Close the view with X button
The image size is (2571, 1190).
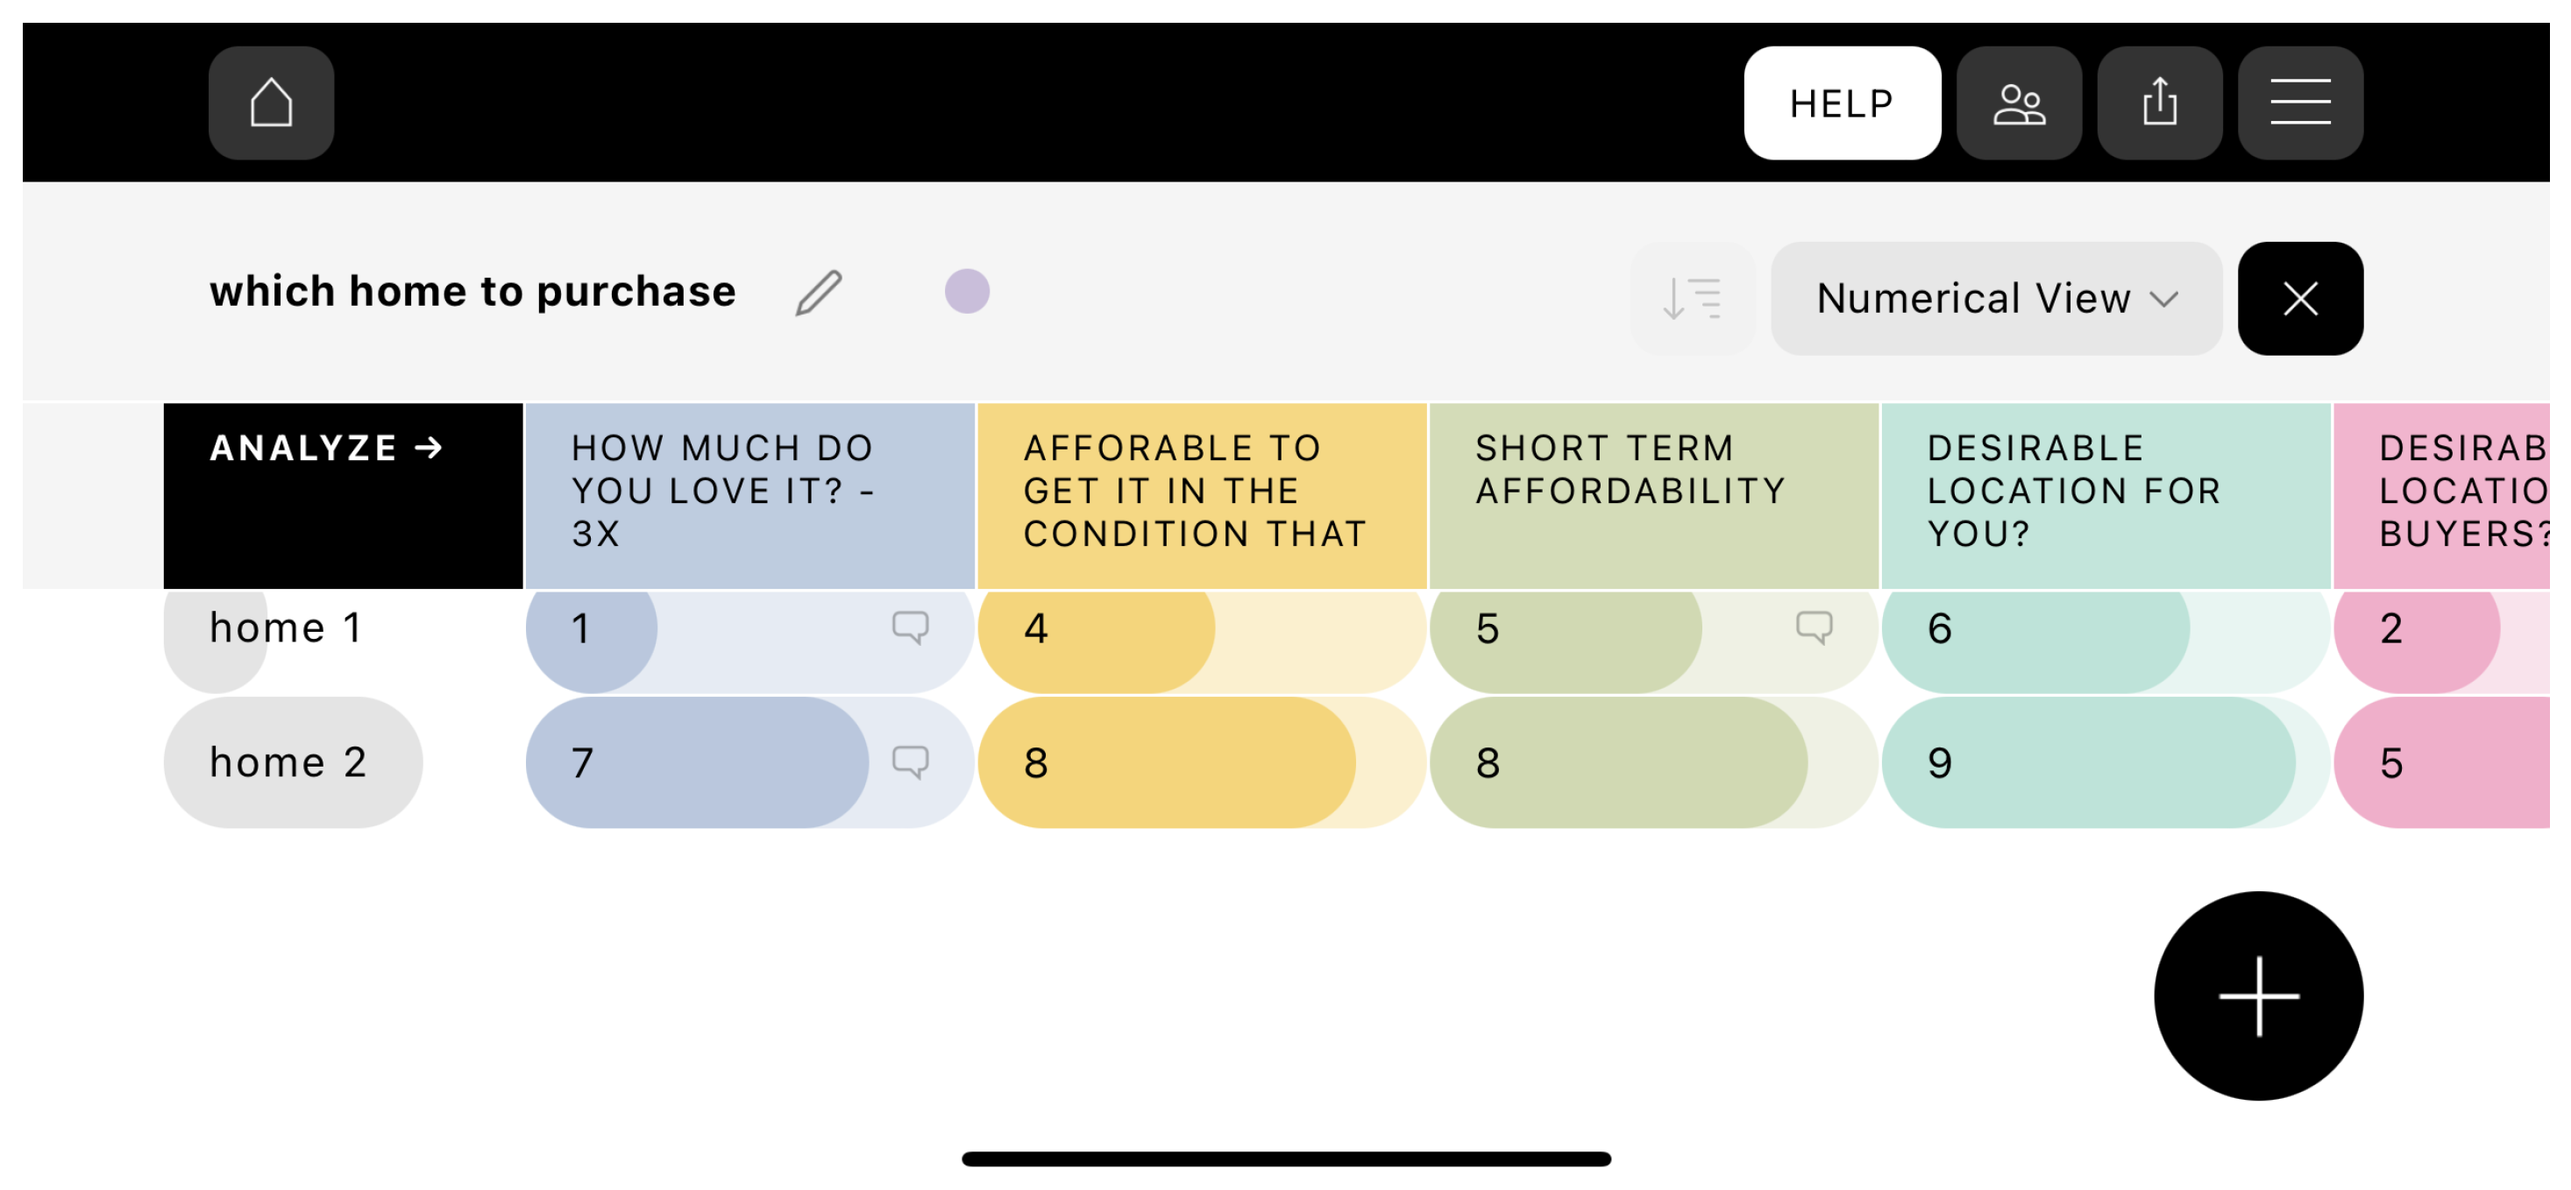2300,298
